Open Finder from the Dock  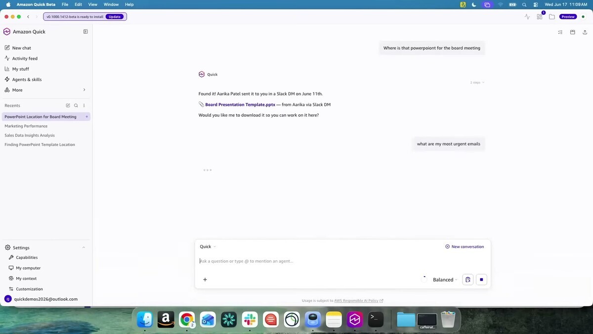145,320
